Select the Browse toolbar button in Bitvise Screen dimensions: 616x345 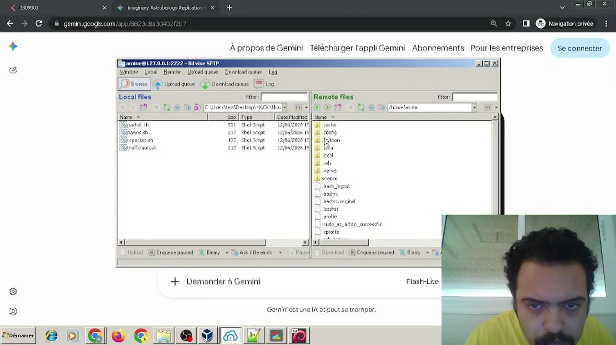[134, 84]
